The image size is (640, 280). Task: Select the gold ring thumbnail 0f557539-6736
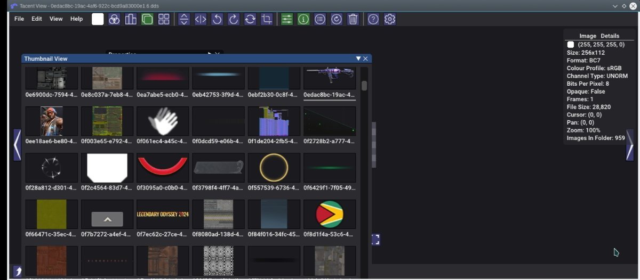(x=274, y=168)
